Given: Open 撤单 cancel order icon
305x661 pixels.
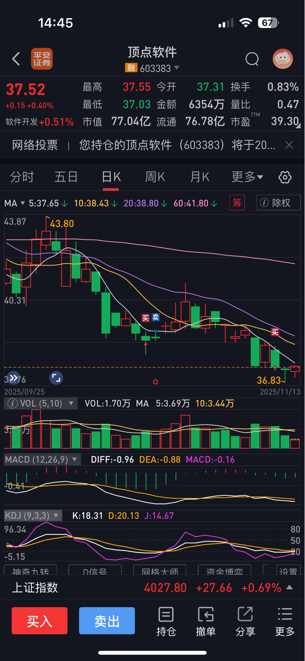Looking at the screenshot, I should 206,622.
